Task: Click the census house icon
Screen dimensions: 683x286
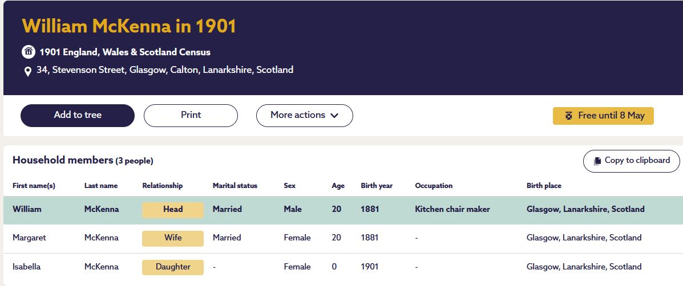Action: 28,52
